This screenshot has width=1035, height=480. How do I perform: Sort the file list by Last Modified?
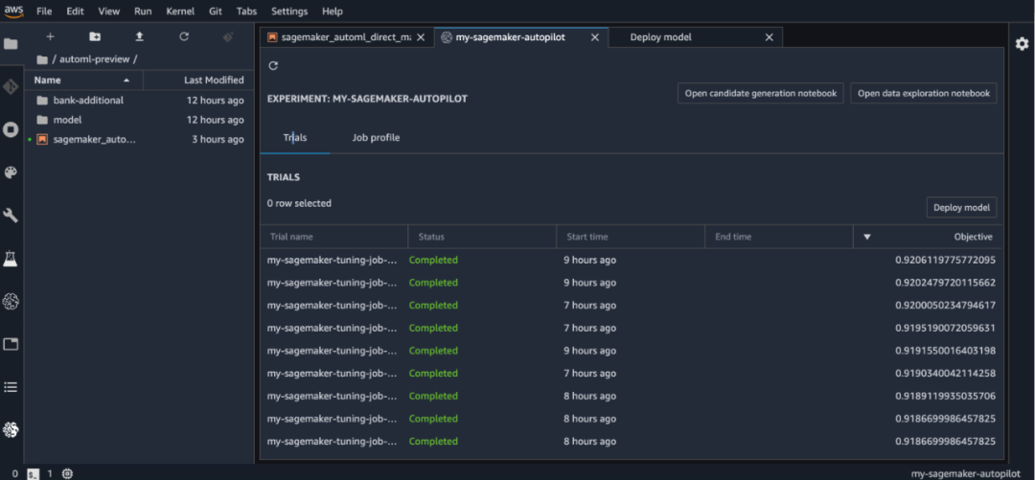tap(198, 80)
